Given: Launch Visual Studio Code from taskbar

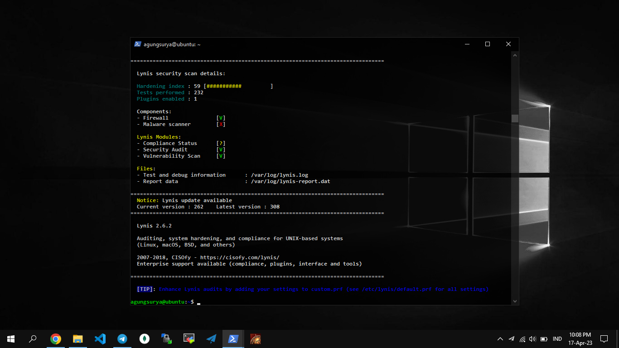Looking at the screenshot, I should [100, 338].
